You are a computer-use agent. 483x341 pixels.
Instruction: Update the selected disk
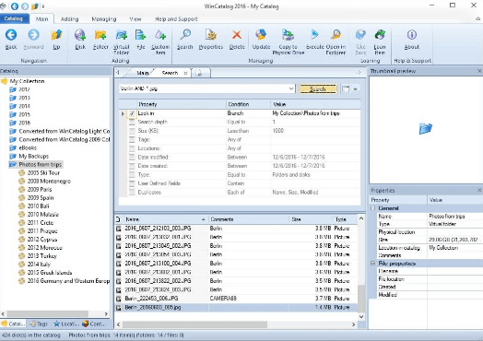point(261,39)
